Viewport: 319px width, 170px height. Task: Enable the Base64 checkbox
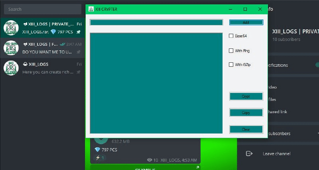[x=231, y=36]
